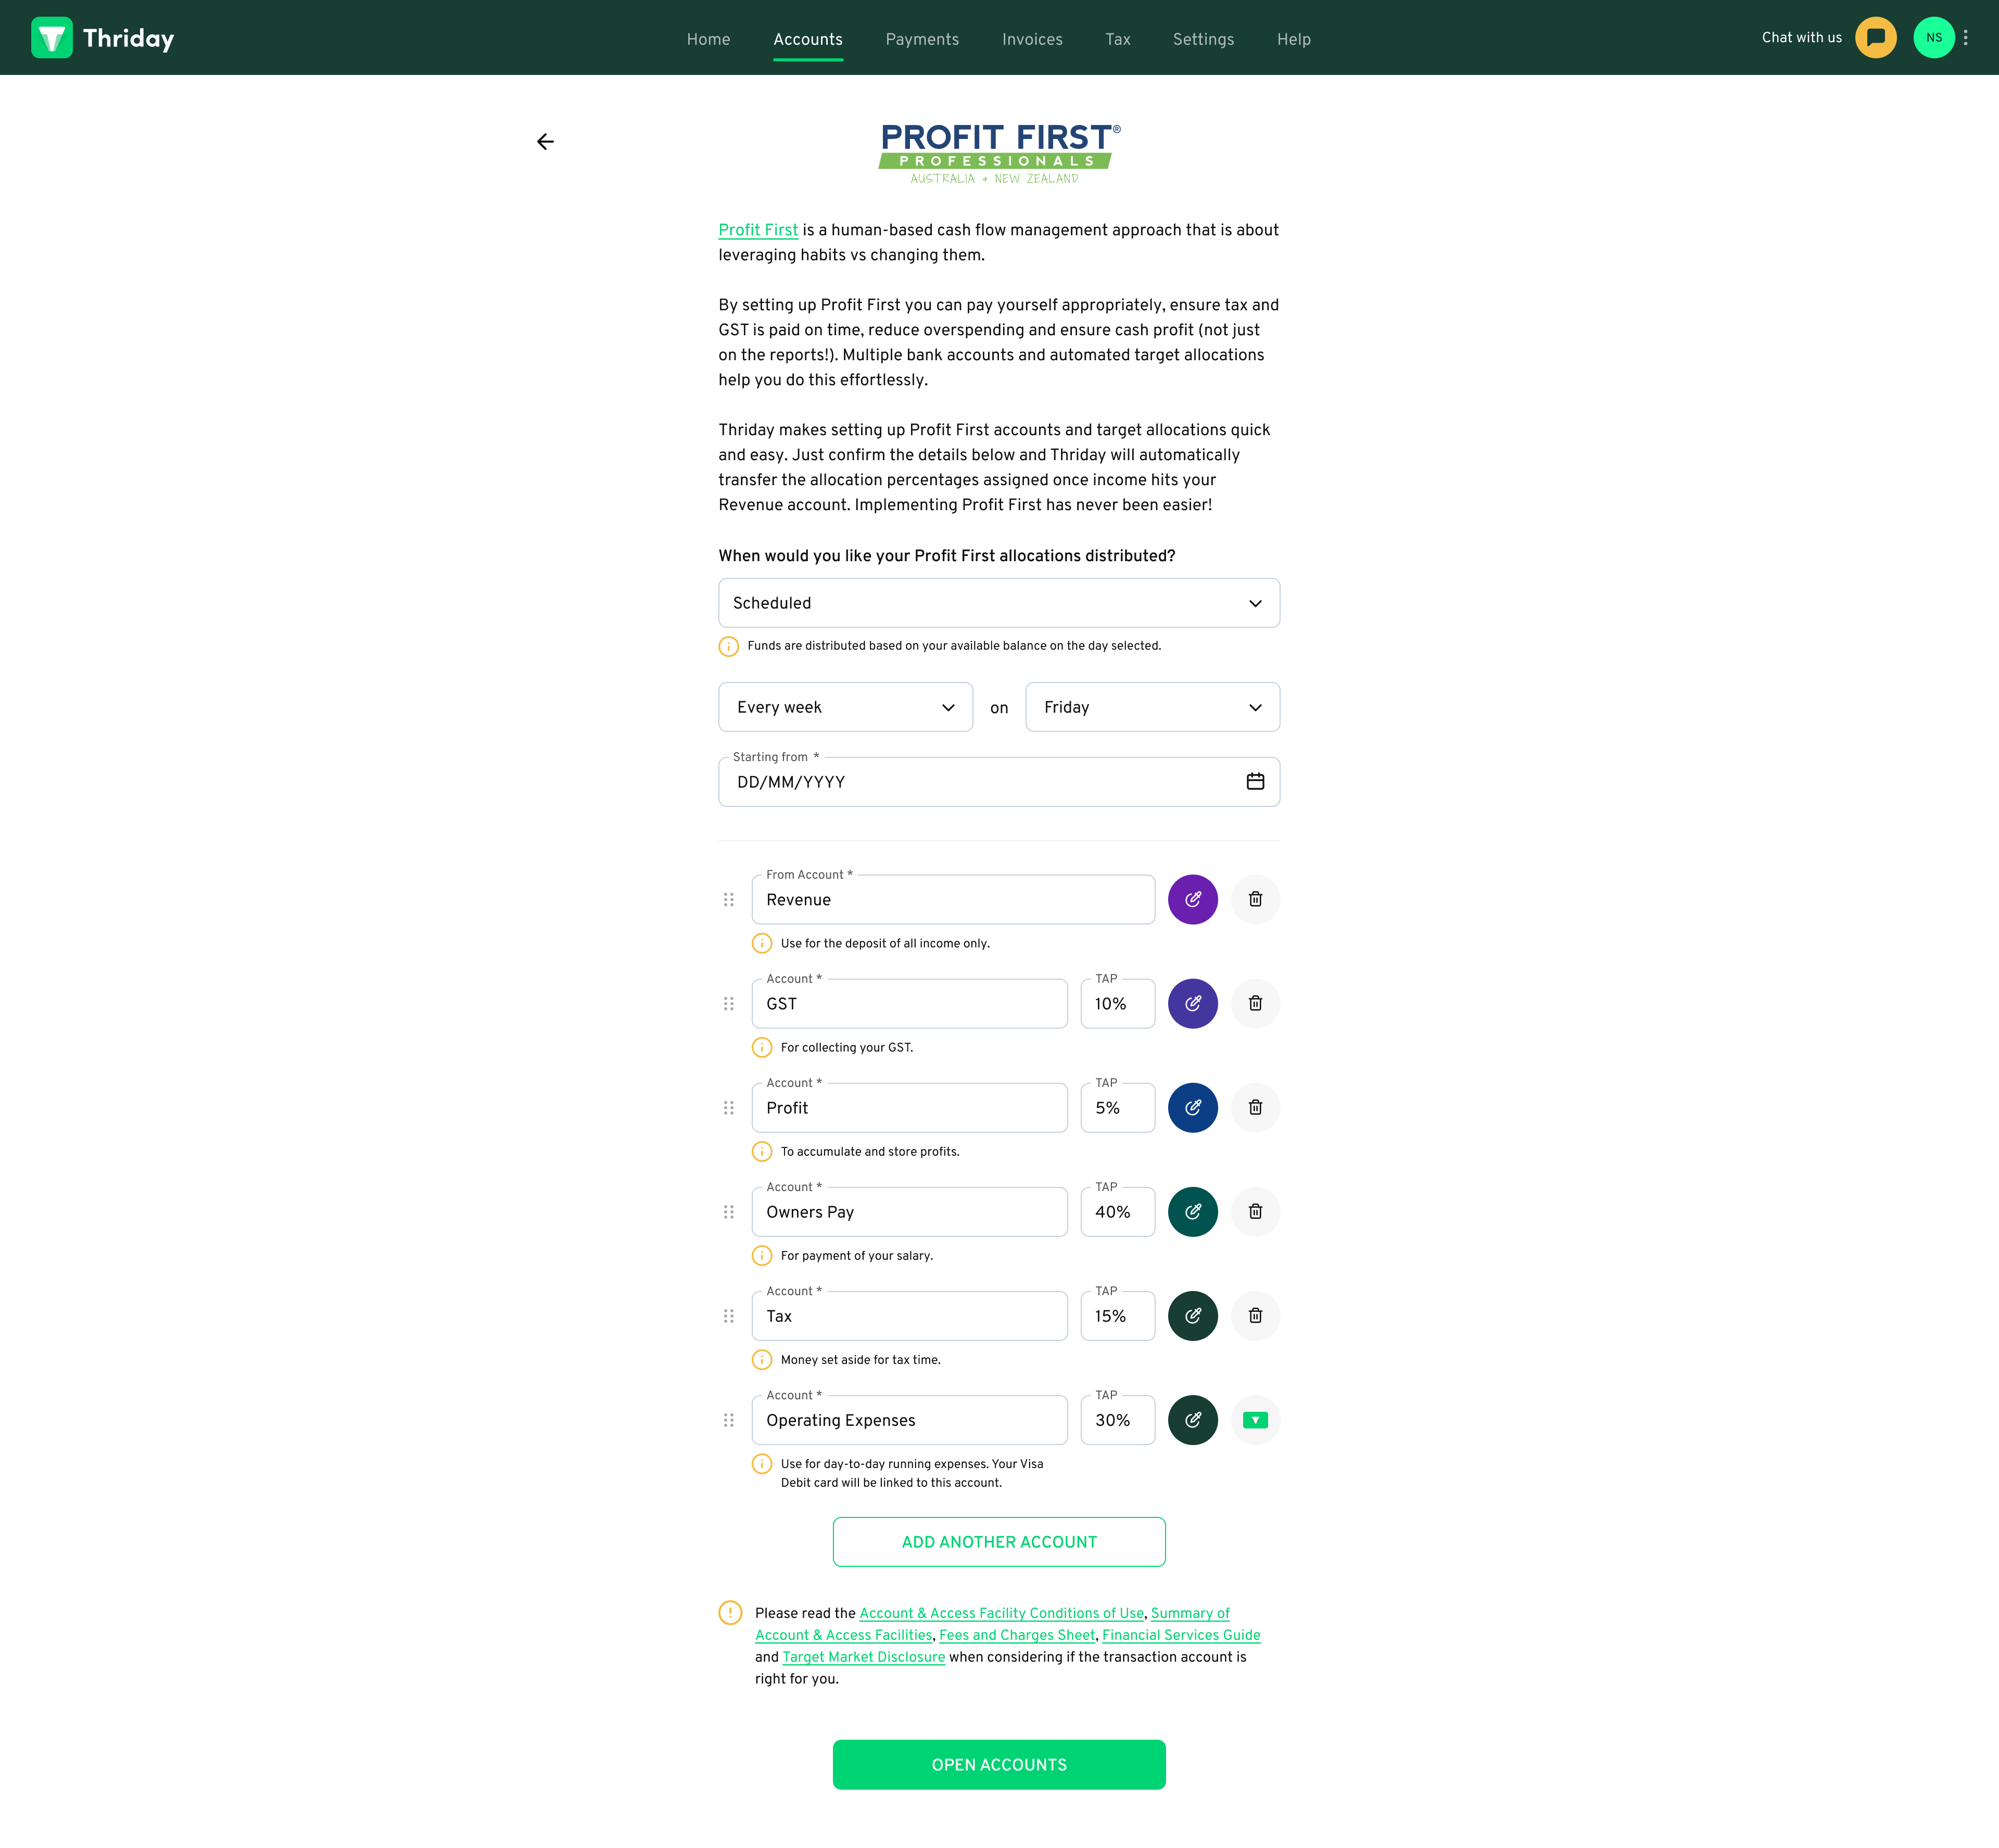Open the three-dot menu beside avatar
This screenshot has height=1848, width=1999.
[1965, 38]
